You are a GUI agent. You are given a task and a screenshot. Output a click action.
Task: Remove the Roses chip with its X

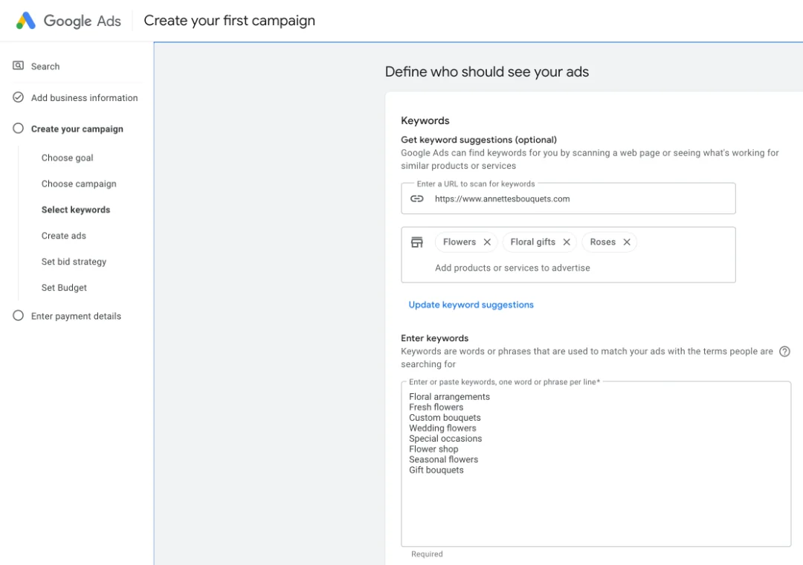pos(627,242)
